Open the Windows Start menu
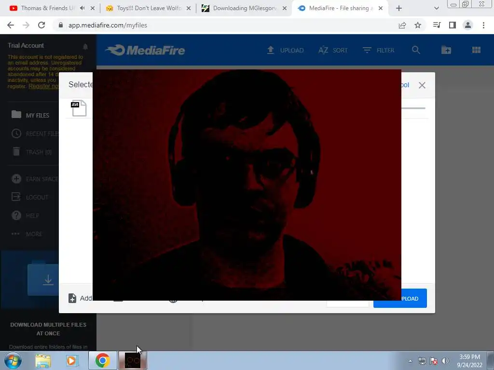Viewport: 494px width, 370px height. pos(13,360)
